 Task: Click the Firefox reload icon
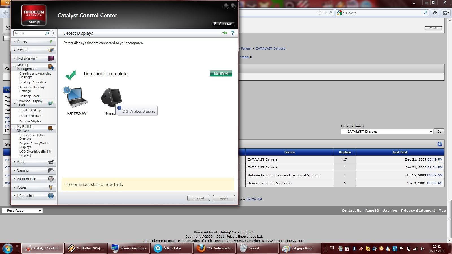point(330,13)
